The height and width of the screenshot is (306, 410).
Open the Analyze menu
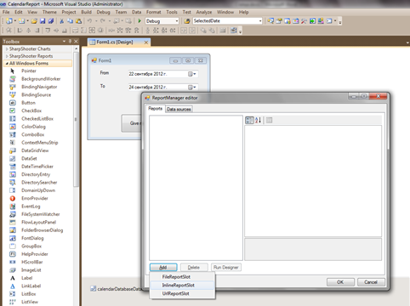click(204, 12)
